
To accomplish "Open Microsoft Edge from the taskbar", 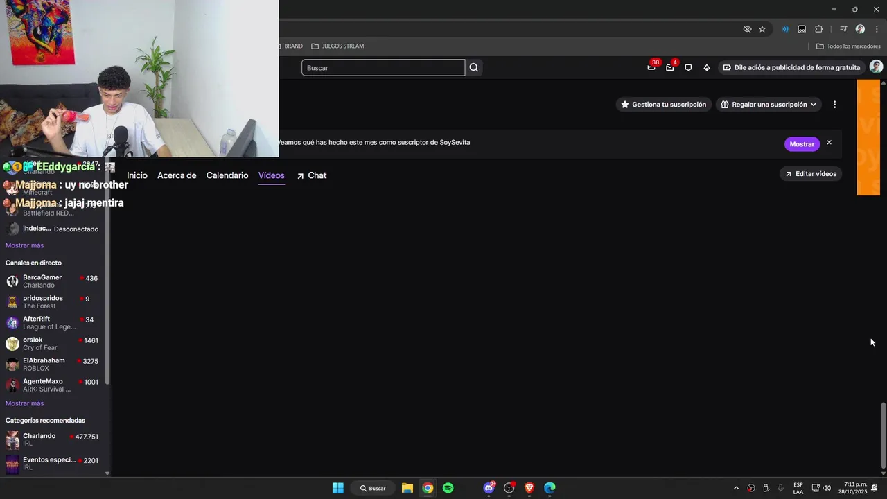I will [x=550, y=488].
